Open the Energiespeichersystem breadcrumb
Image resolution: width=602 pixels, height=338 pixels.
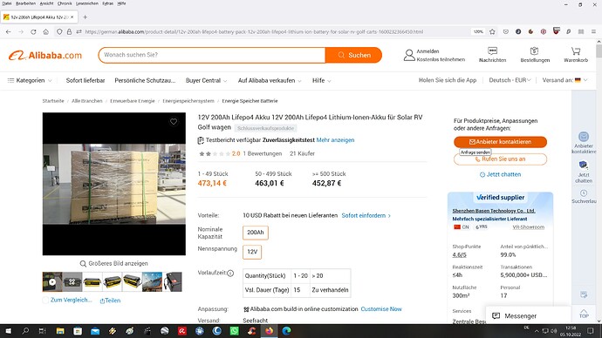click(188, 101)
